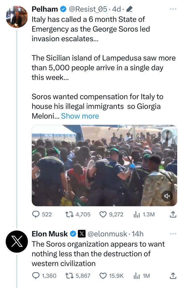The width and height of the screenshot is (183, 288).
Task: Reply to Pelham's tweet
Action: 36,214
